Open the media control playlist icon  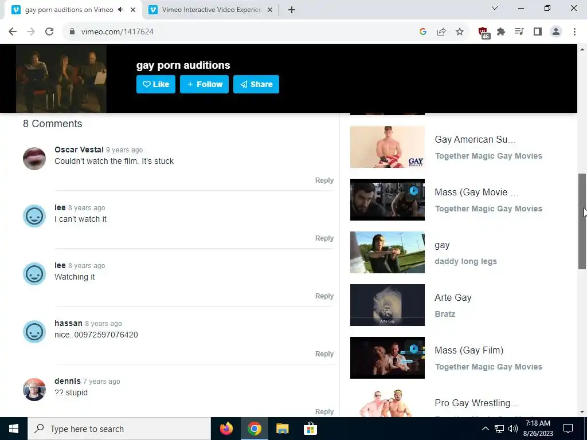pyautogui.click(x=519, y=32)
